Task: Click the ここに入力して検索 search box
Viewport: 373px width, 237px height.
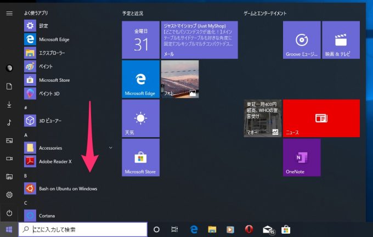Action: 83,230
